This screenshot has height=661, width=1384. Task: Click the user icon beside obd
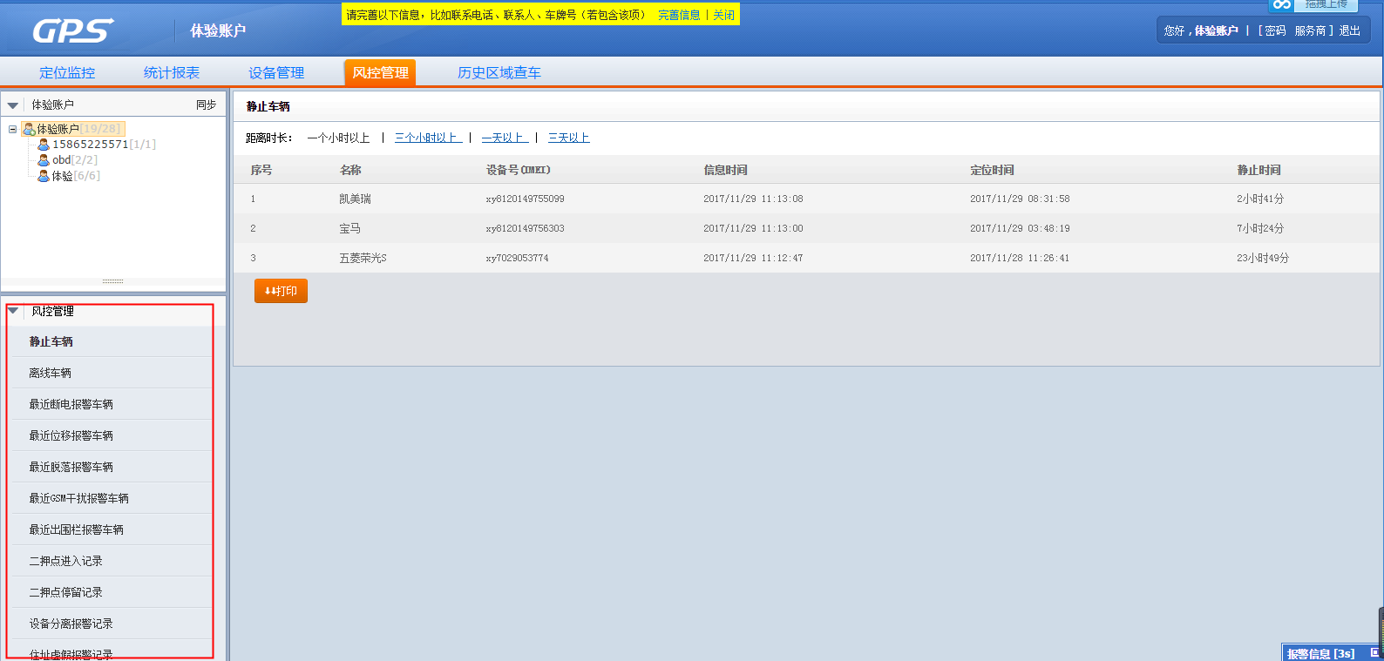[x=44, y=160]
